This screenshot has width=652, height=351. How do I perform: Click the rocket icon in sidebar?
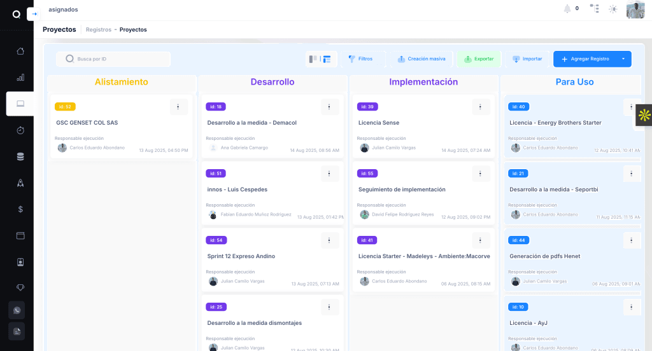point(20,183)
